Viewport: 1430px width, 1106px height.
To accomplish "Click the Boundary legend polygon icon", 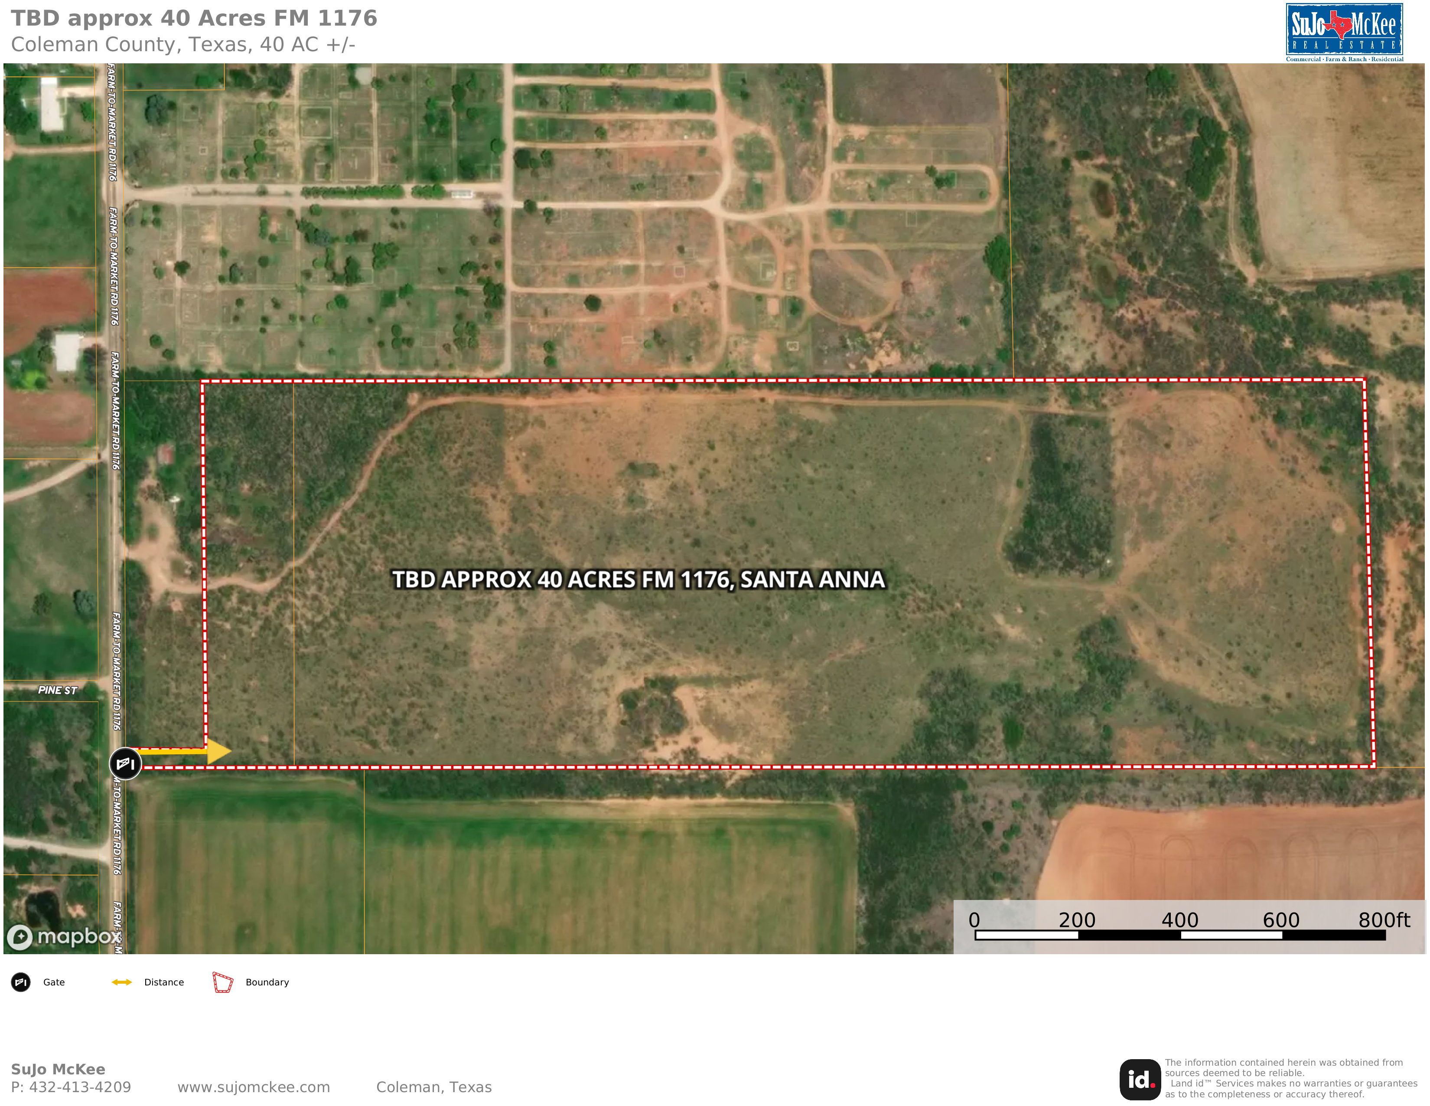I will (x=223, y=982).
